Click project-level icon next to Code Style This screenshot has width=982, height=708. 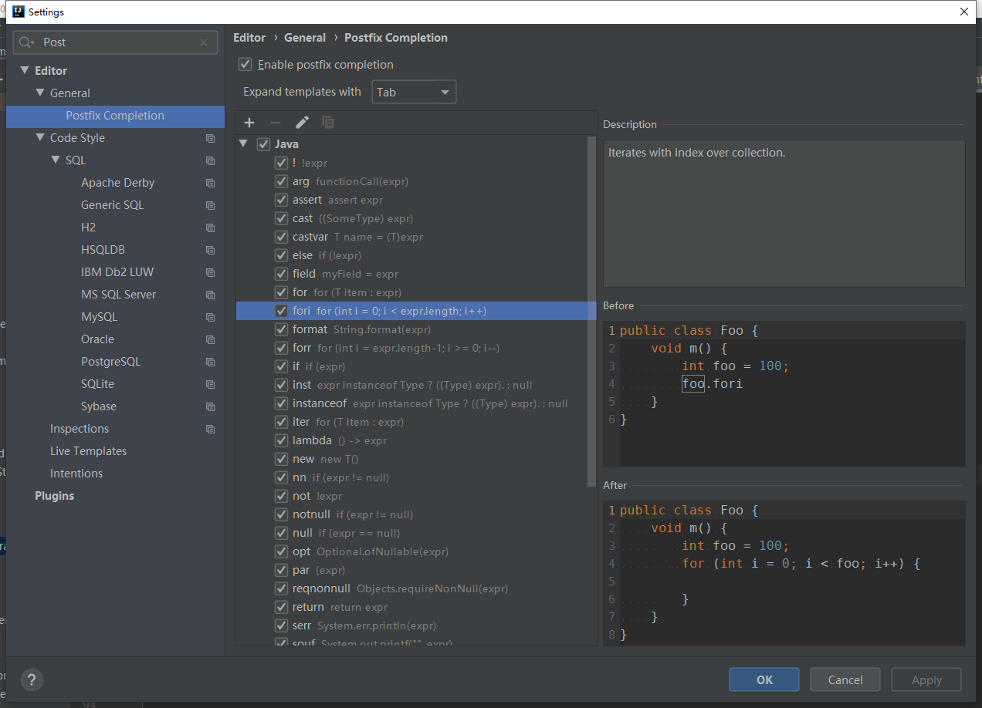click(210, 138)
